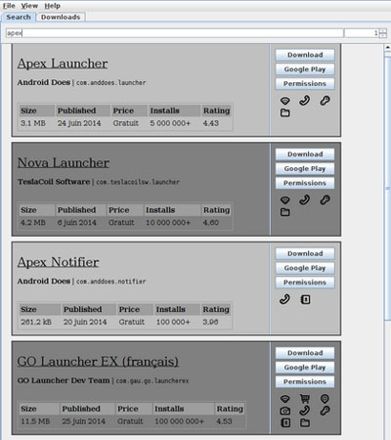The image size is (391, 440).
Task: Click the wifi permission icon for Nova Launcher
Action: tap(285, 199)
